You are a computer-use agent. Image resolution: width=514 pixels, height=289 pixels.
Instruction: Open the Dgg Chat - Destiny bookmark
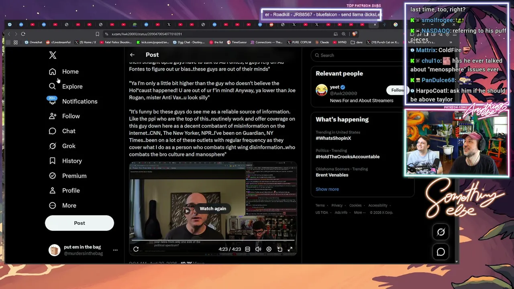pos(189,42)
